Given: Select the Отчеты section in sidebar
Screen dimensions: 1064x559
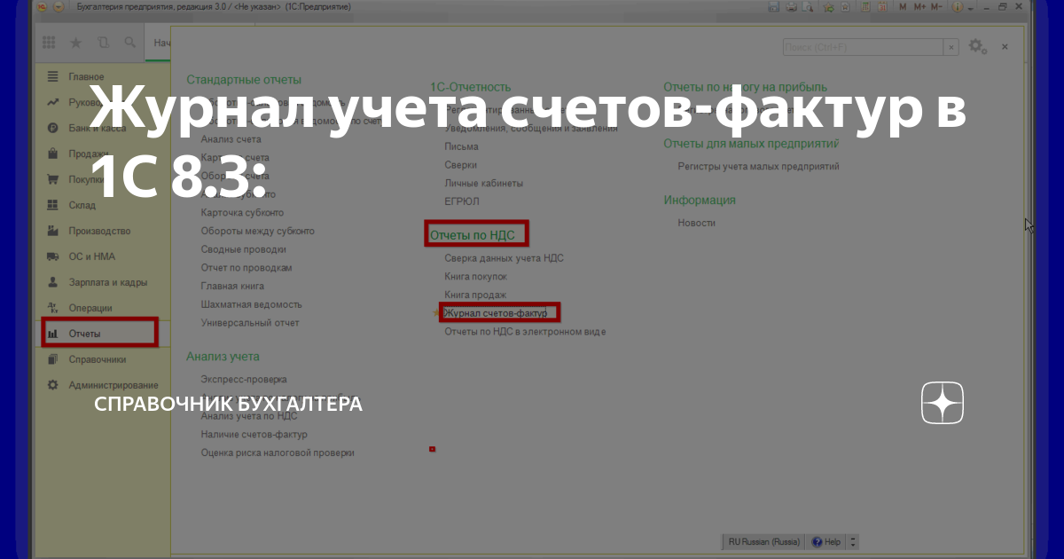Looking at the screenshot, I should click(98, 334).
